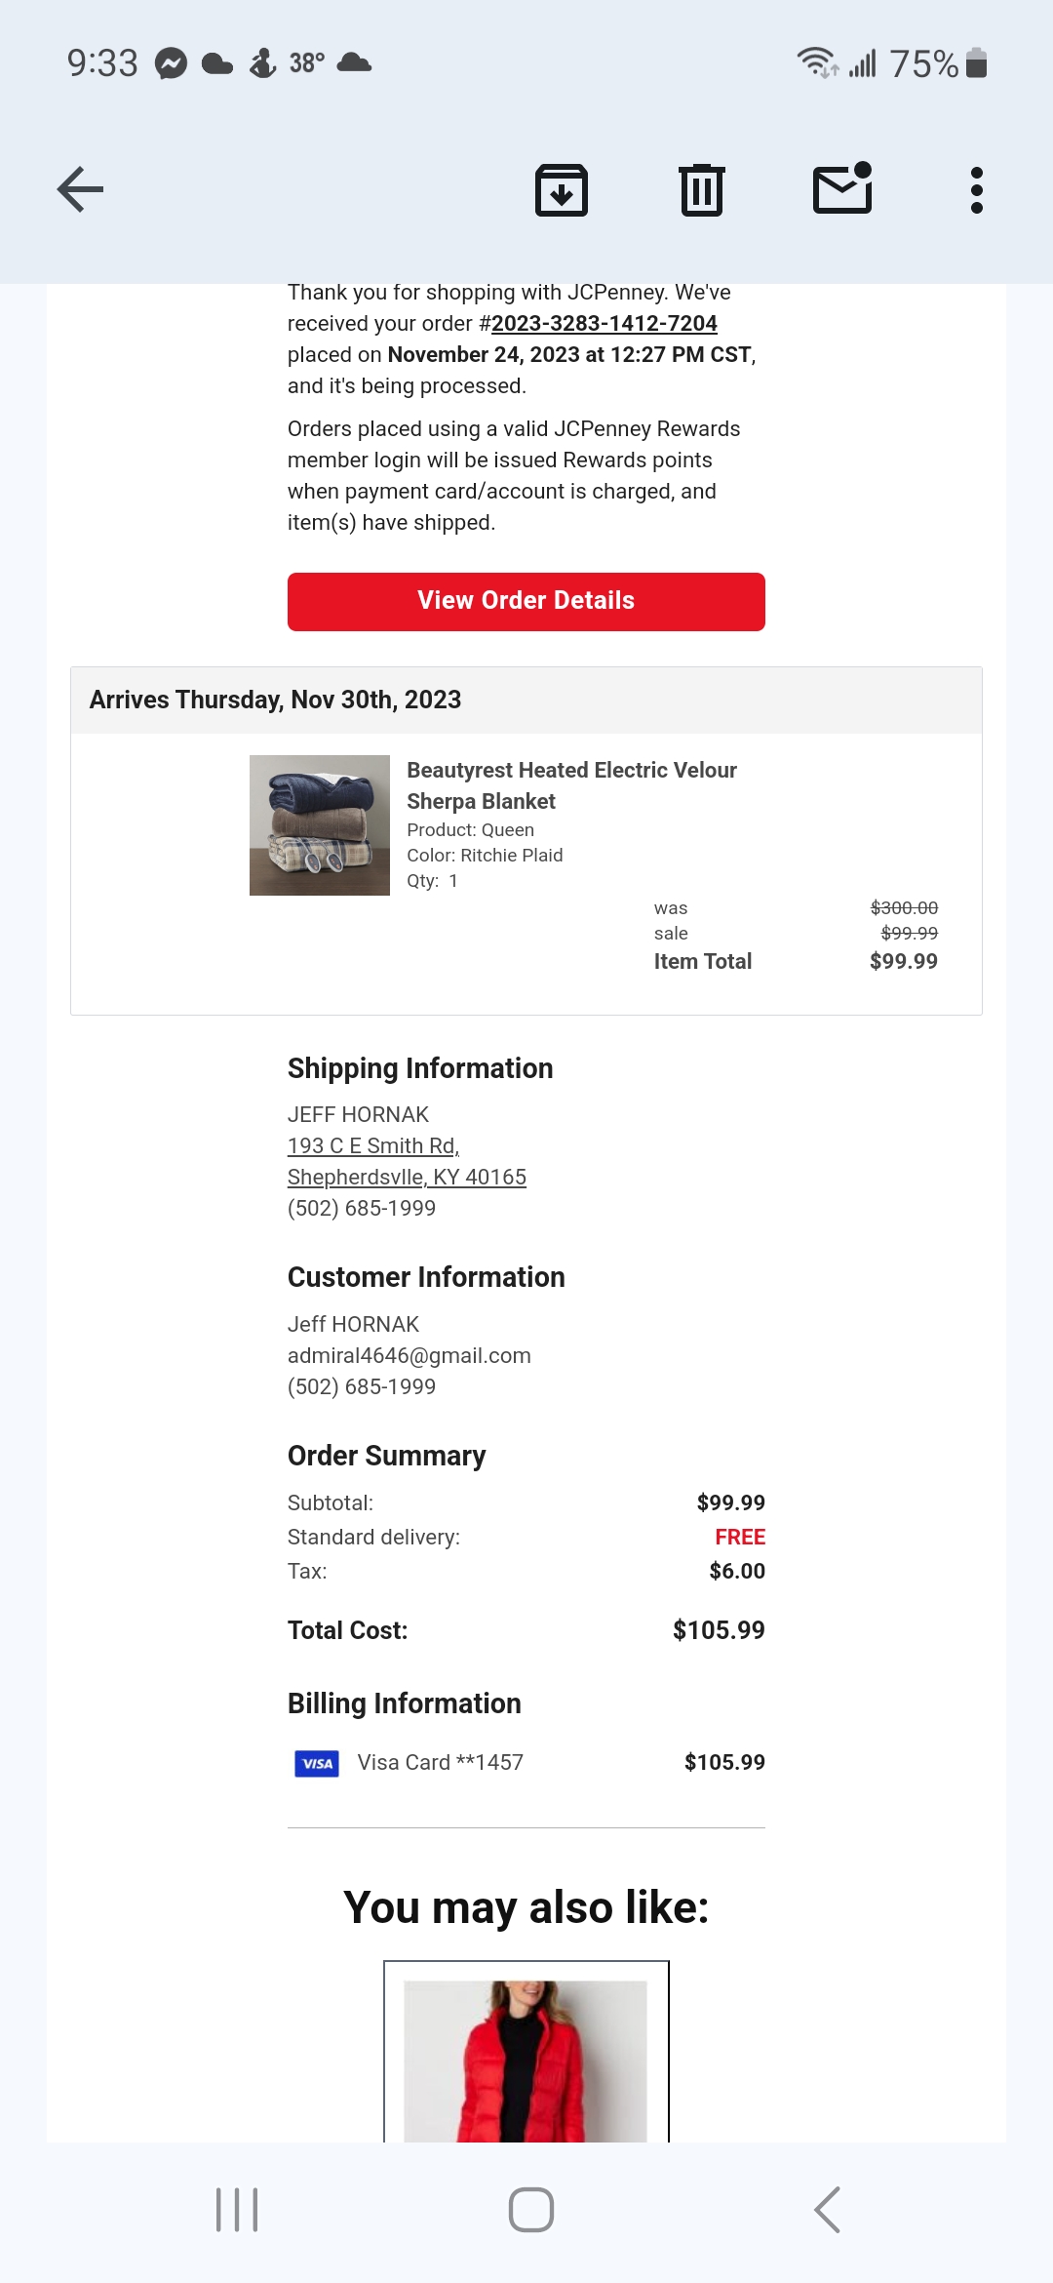This screenshot has height=2283, width=1053.
Task: Open the heated blanket product thumbnail
Action: click(320, 825)
